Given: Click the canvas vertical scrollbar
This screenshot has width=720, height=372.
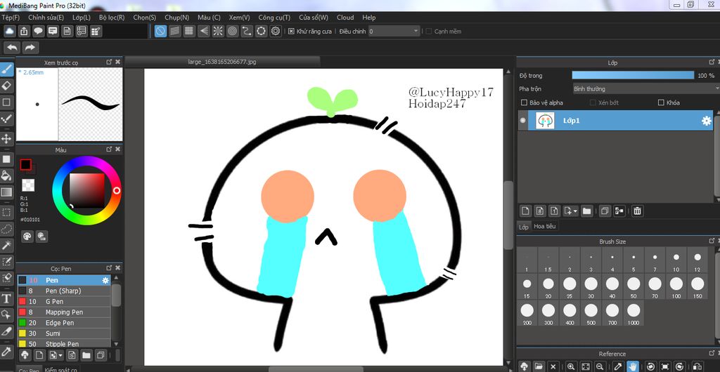Looking at the screenshot, I should coord(508,215).
